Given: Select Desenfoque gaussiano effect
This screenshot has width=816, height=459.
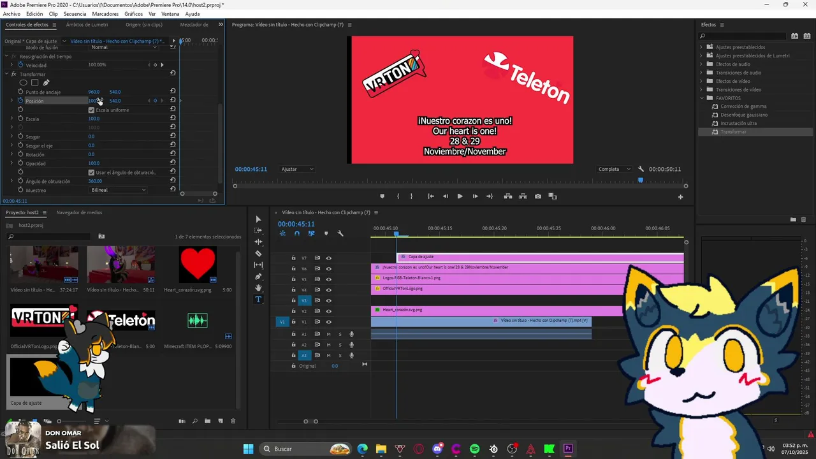Looking at the screenshot, I should tap(744, 115).
